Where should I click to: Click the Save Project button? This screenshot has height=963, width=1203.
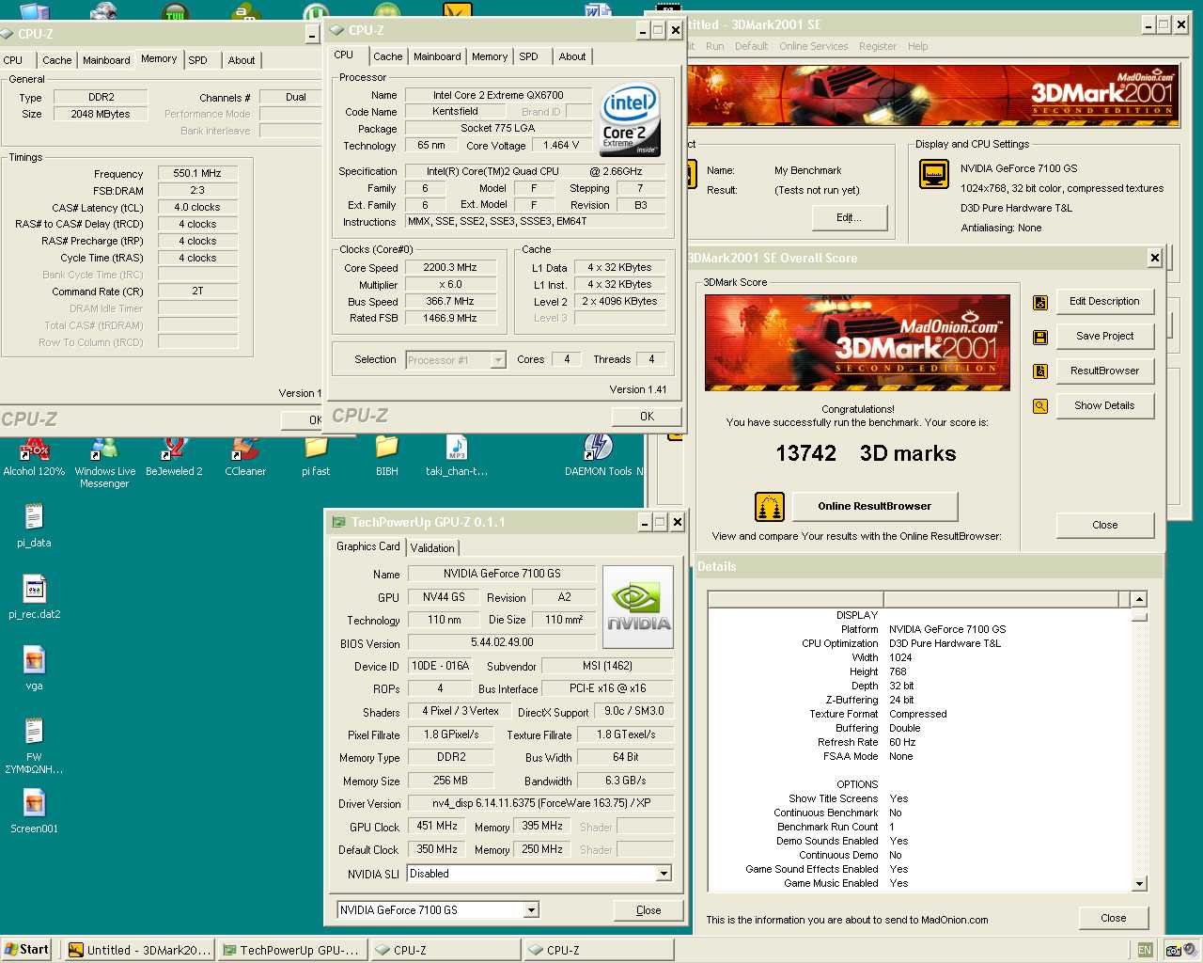pyautogui.click(x=1104, y=337)
